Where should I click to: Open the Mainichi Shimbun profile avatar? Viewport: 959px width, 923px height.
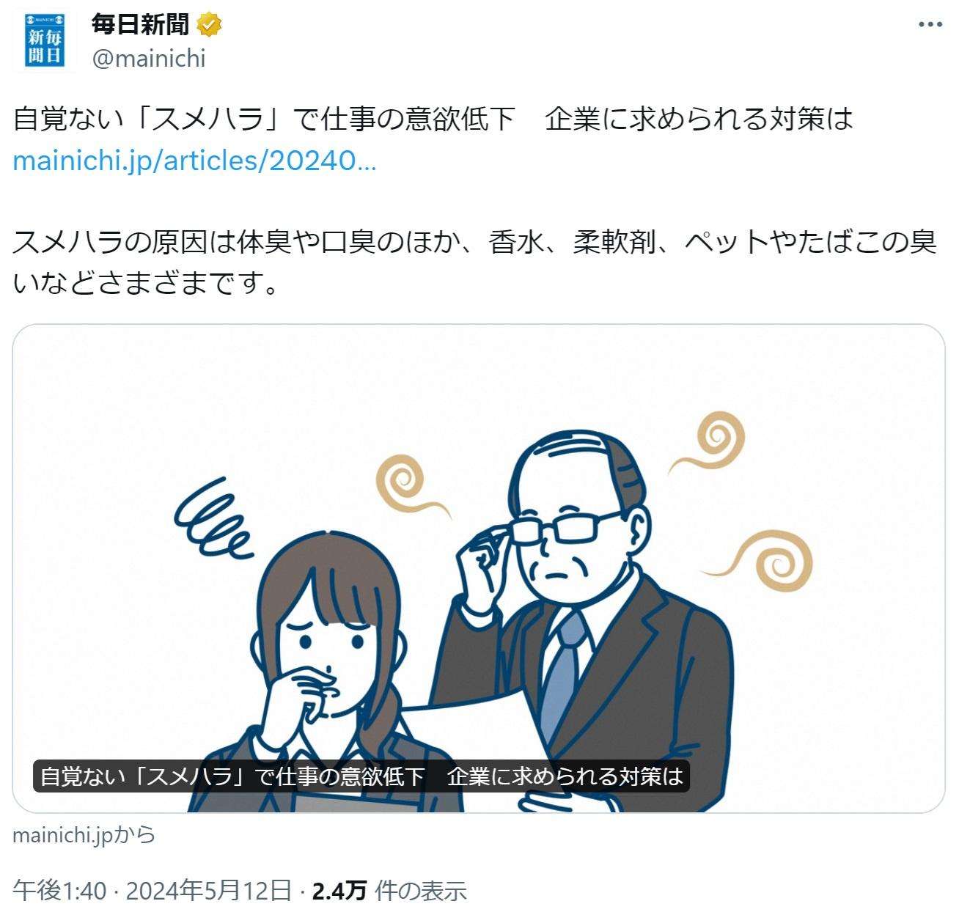44,41
